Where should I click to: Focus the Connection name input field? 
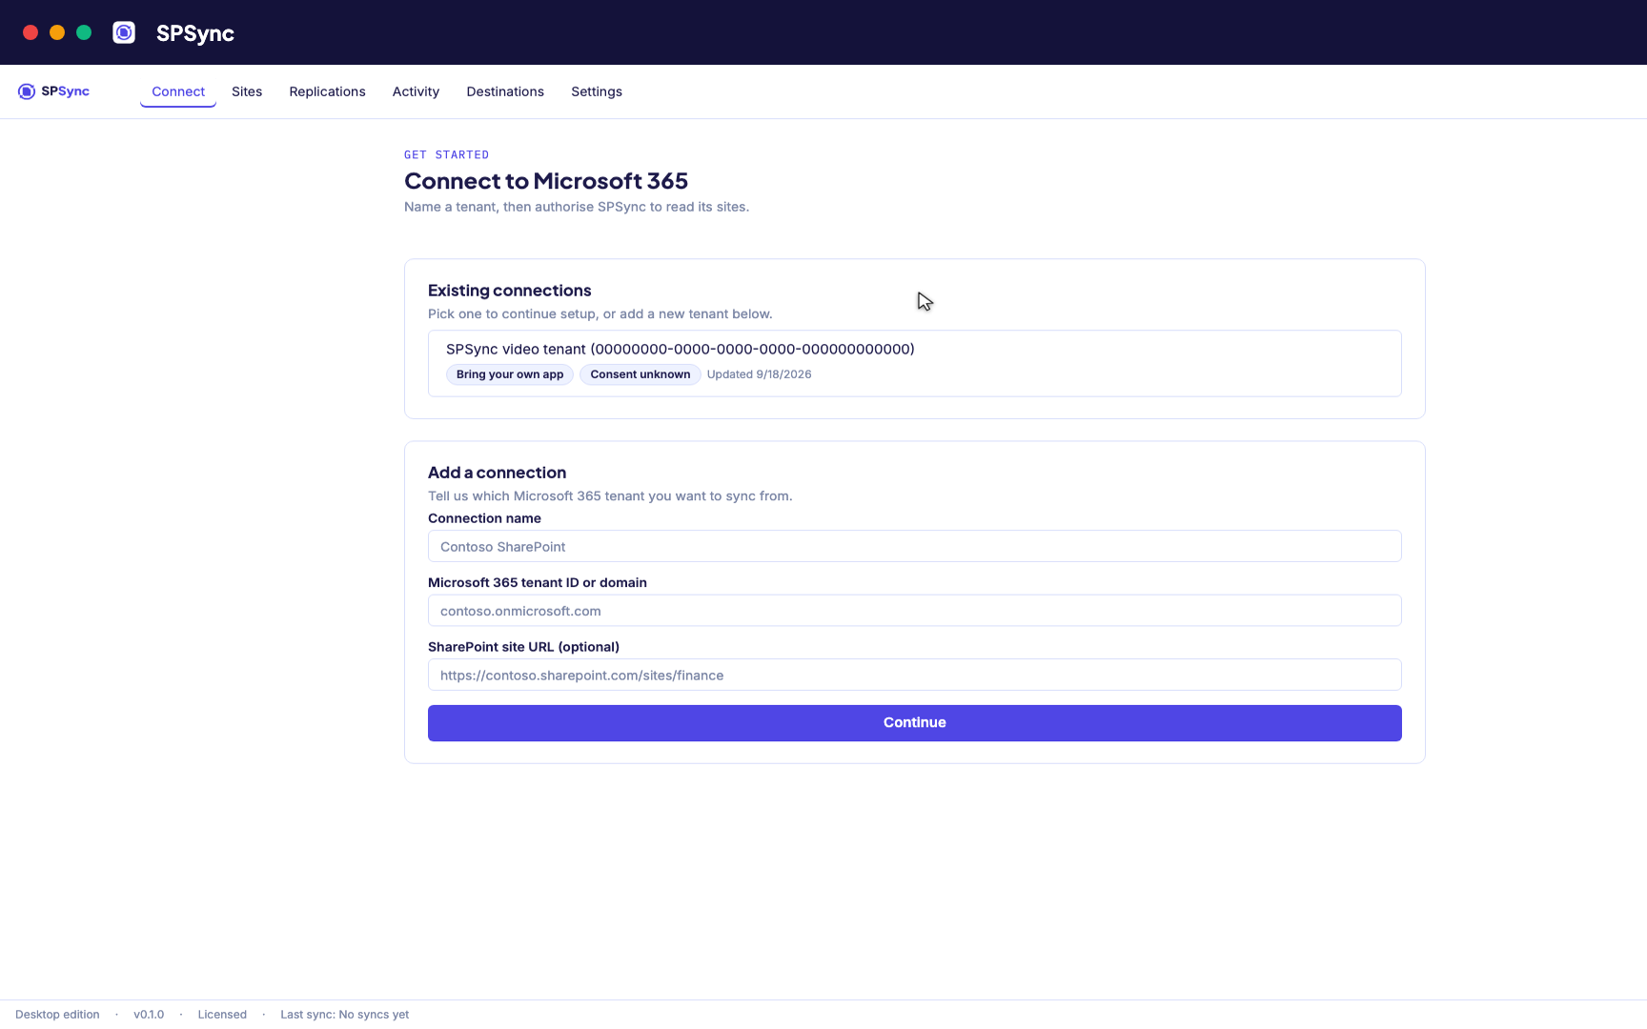914,546
